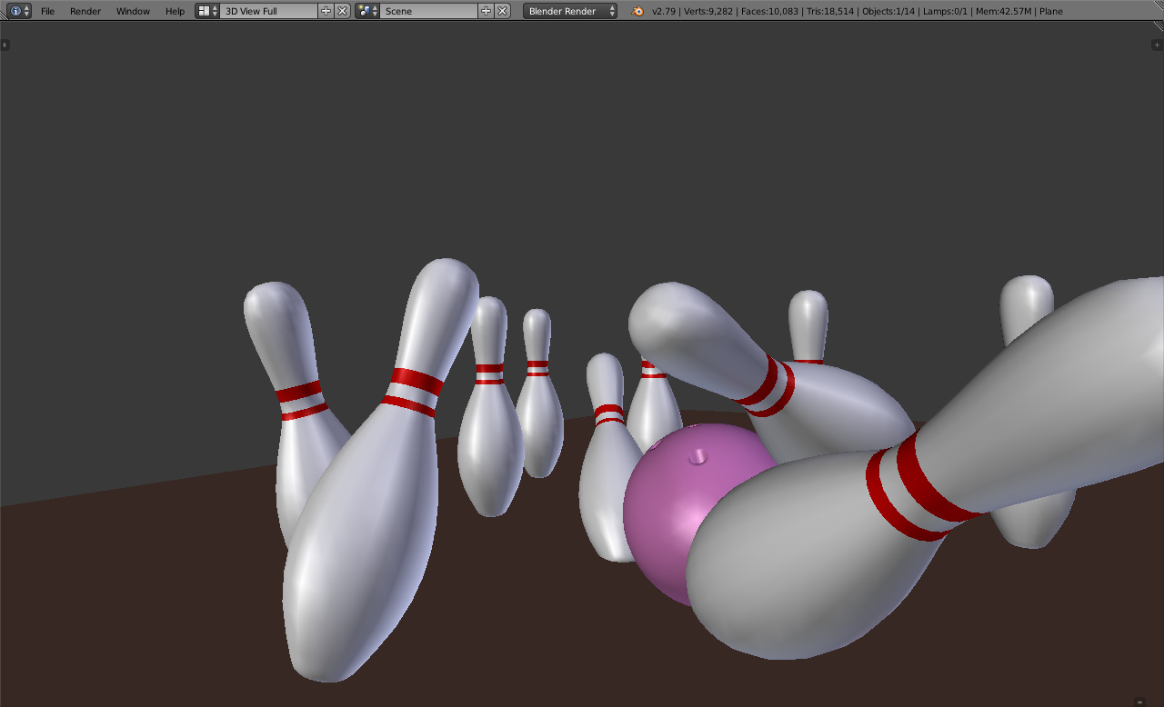Click the 'Scene' name field

click(x=429, y=11)
